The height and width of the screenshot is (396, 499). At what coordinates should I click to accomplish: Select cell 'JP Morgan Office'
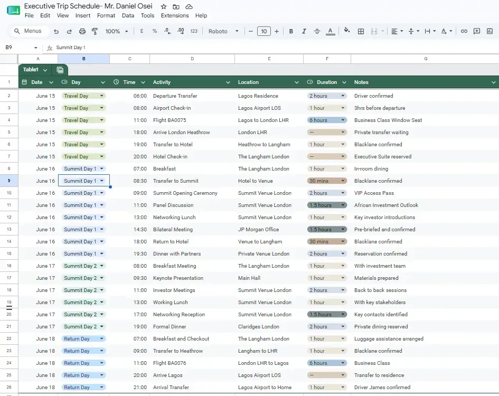pyautogui.click(x=269, y=230)
